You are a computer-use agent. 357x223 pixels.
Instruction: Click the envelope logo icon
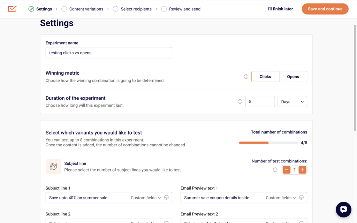pos(12,9)
